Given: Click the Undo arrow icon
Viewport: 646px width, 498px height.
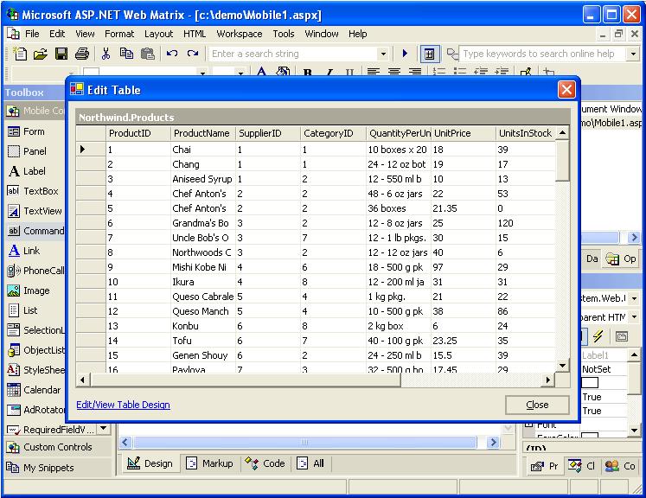Looking at the screenshot, I should pos(172,54).
